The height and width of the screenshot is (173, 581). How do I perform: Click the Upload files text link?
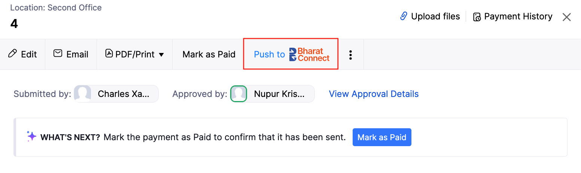pos(435,16)
